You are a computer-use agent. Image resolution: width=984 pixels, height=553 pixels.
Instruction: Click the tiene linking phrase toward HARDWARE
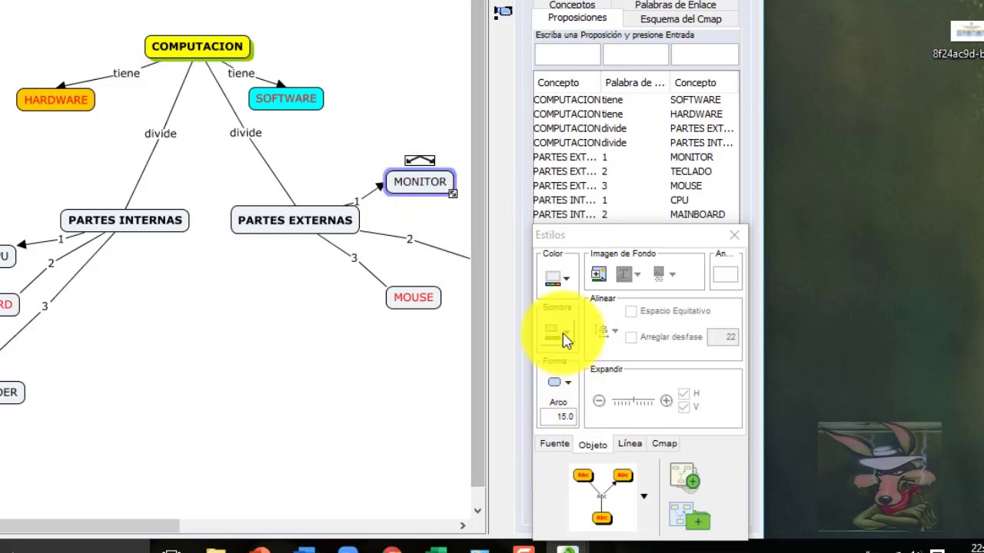click(127, 73)
